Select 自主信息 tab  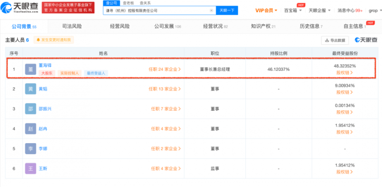pyautogui.click(x=355, y=27)
